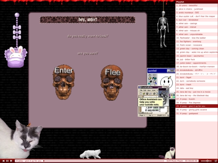Click the save icon in Word document window

[x=147, y=93]
